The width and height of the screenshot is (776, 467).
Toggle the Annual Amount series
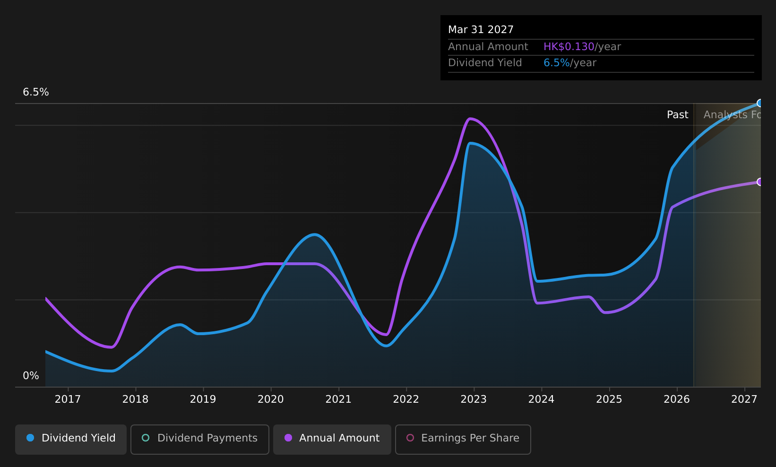coord(332,440)
